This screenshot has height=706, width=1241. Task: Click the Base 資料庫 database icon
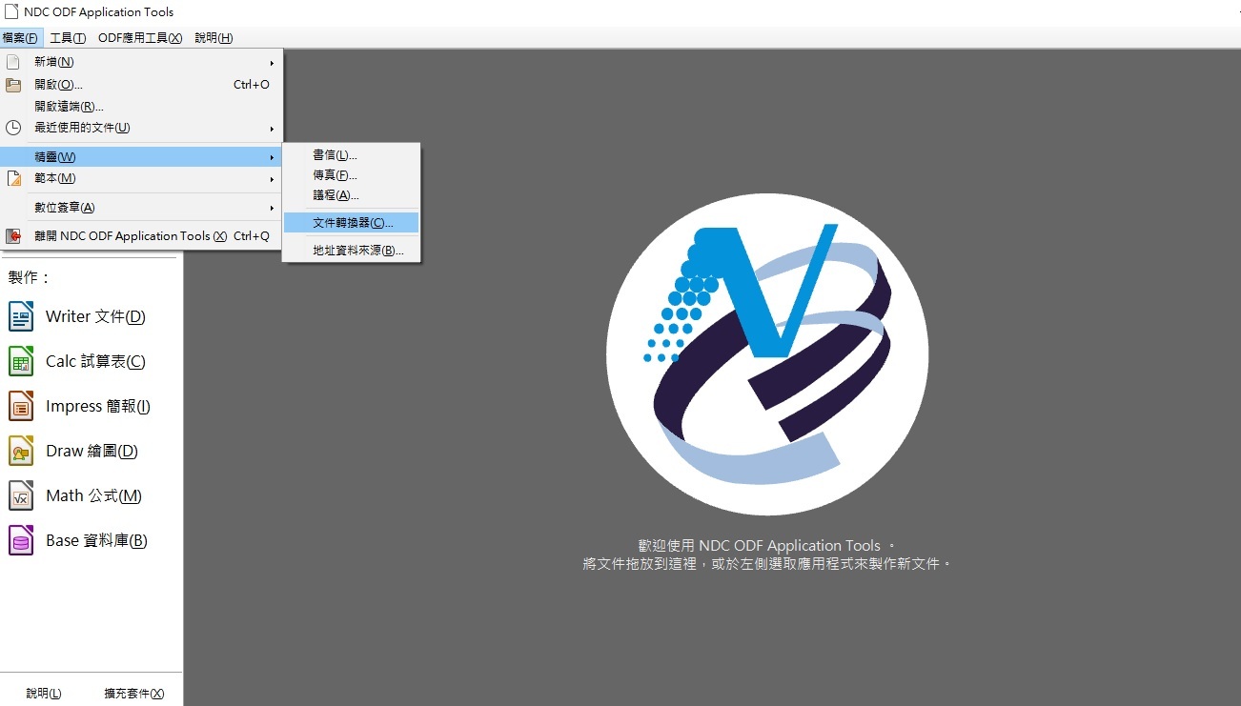pyautogui.click(x=21, y=540)
